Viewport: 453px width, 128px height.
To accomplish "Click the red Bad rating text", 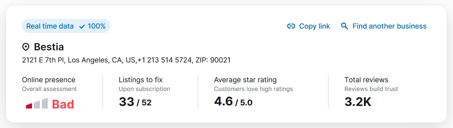I will click(x=63, y=104).
